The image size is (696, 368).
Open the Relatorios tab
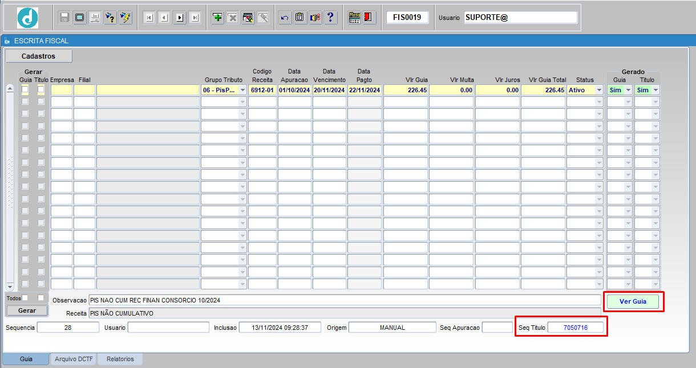(120, 359)
